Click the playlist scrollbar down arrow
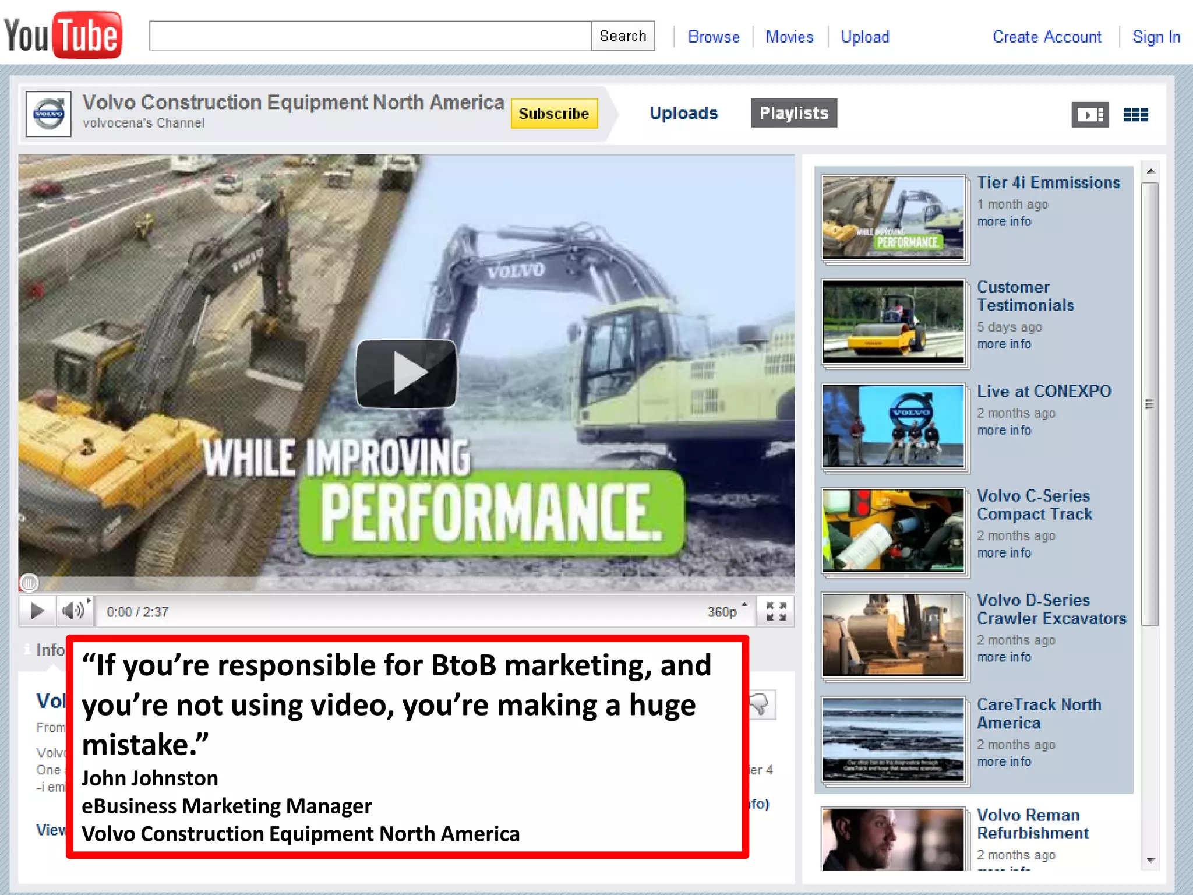 click(1150, 861)
